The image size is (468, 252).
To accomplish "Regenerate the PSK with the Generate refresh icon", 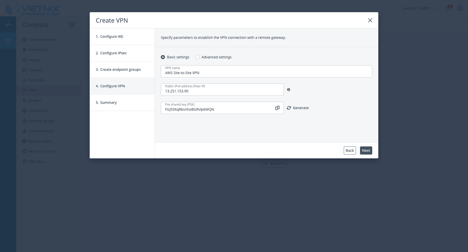I will click(289, 108).
